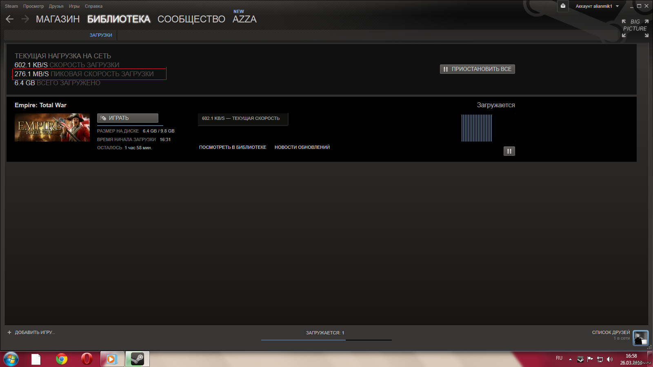The height and width of the screenshot is (367, 653).
Task: Click the taskbar clock showing 16:58
Action: (631, 356)
